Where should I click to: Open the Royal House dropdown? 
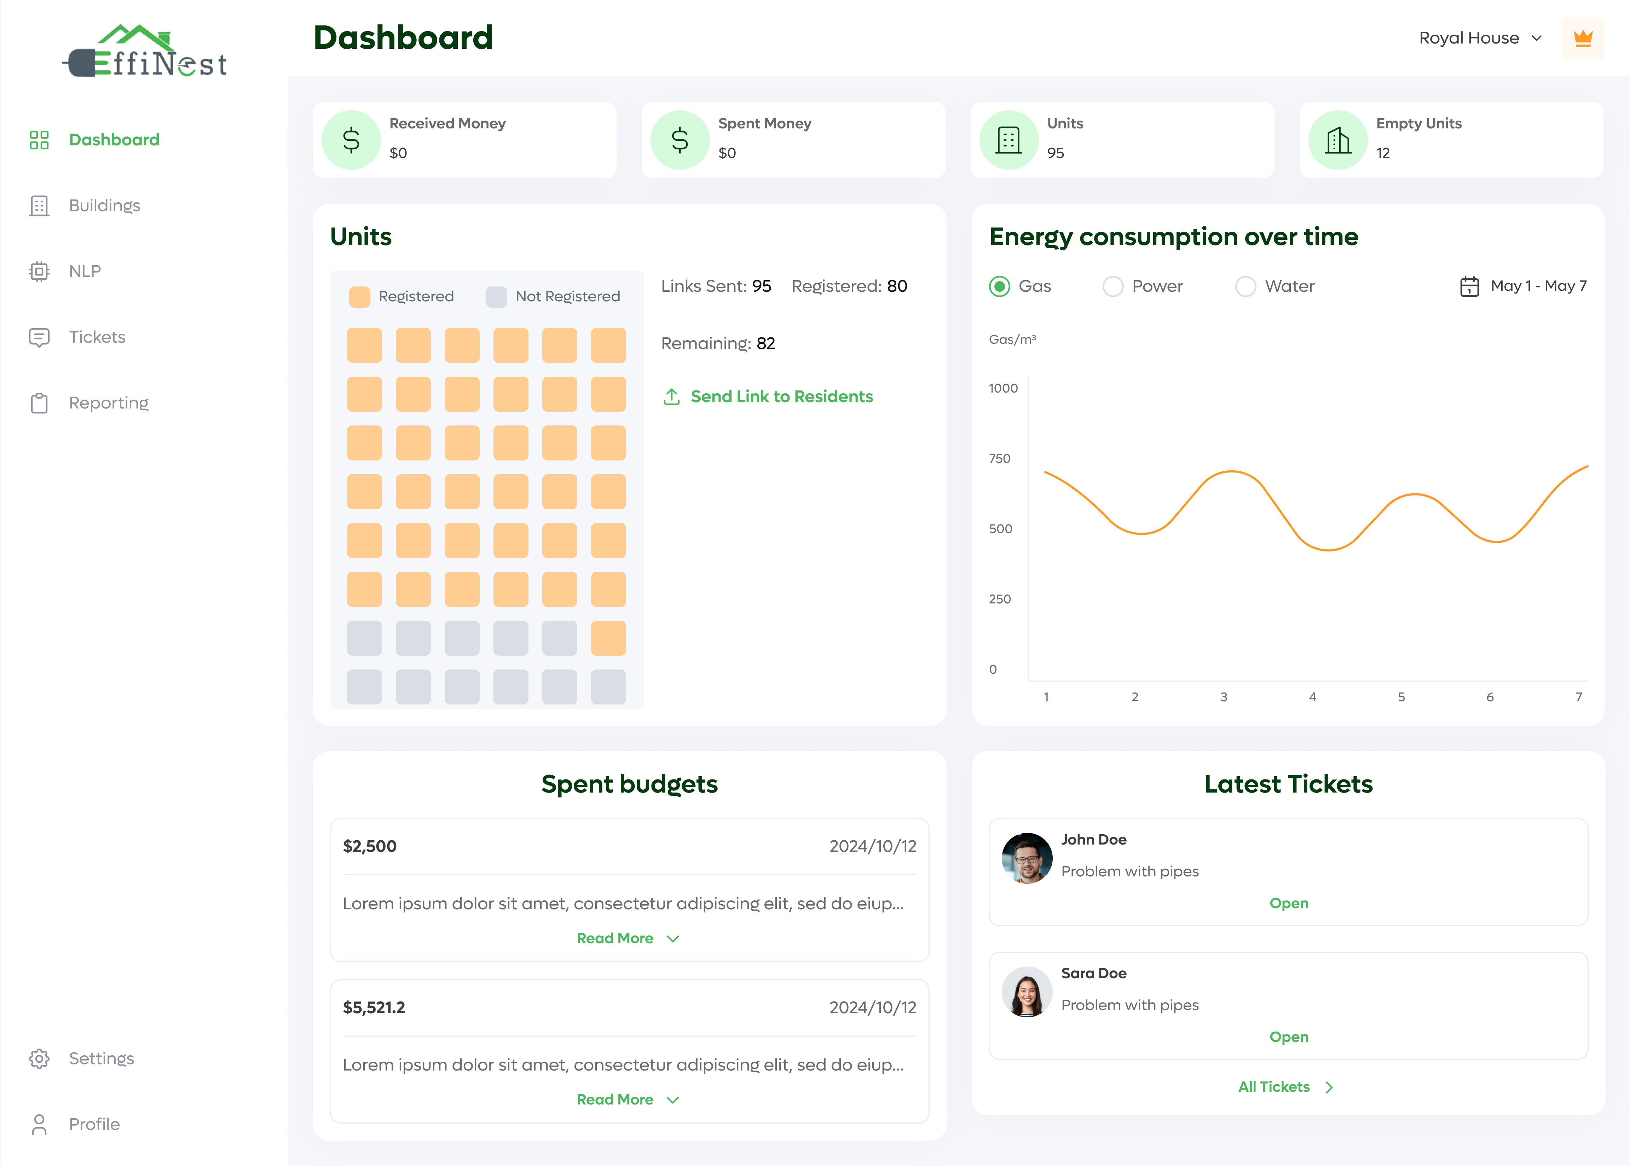(1480, 38)
